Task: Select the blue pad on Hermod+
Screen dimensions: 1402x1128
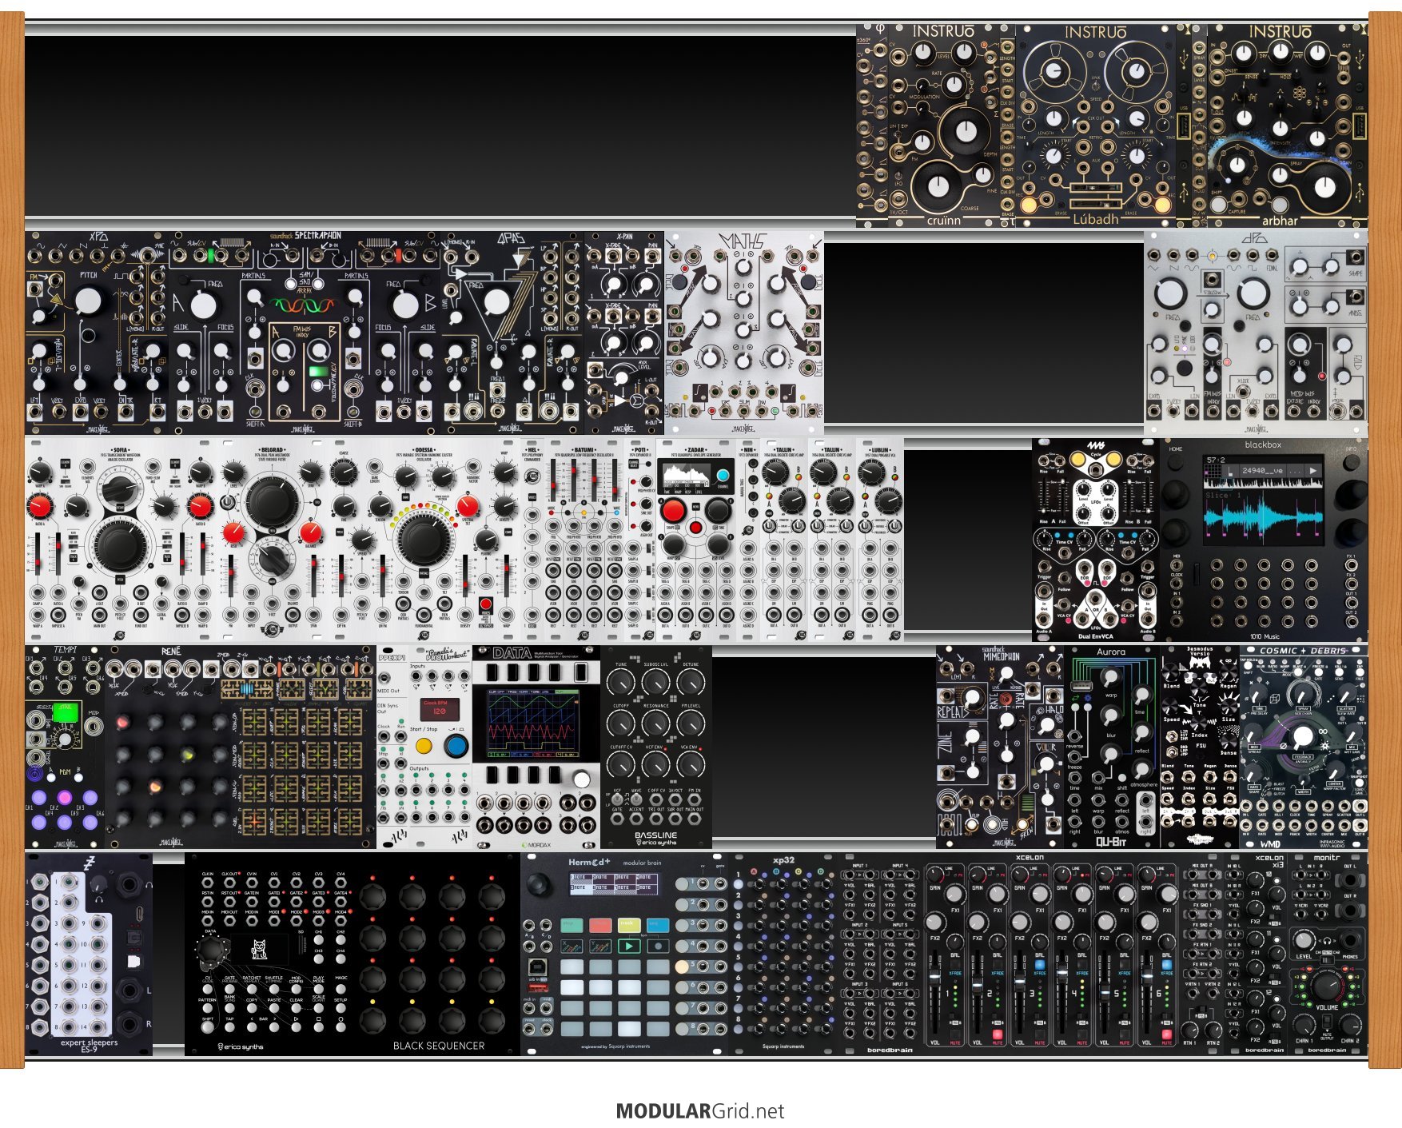Action: point(658,925)
